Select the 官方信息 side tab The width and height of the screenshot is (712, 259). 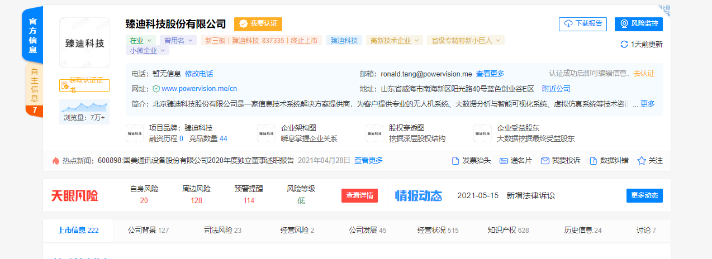(x=33, y=36)
